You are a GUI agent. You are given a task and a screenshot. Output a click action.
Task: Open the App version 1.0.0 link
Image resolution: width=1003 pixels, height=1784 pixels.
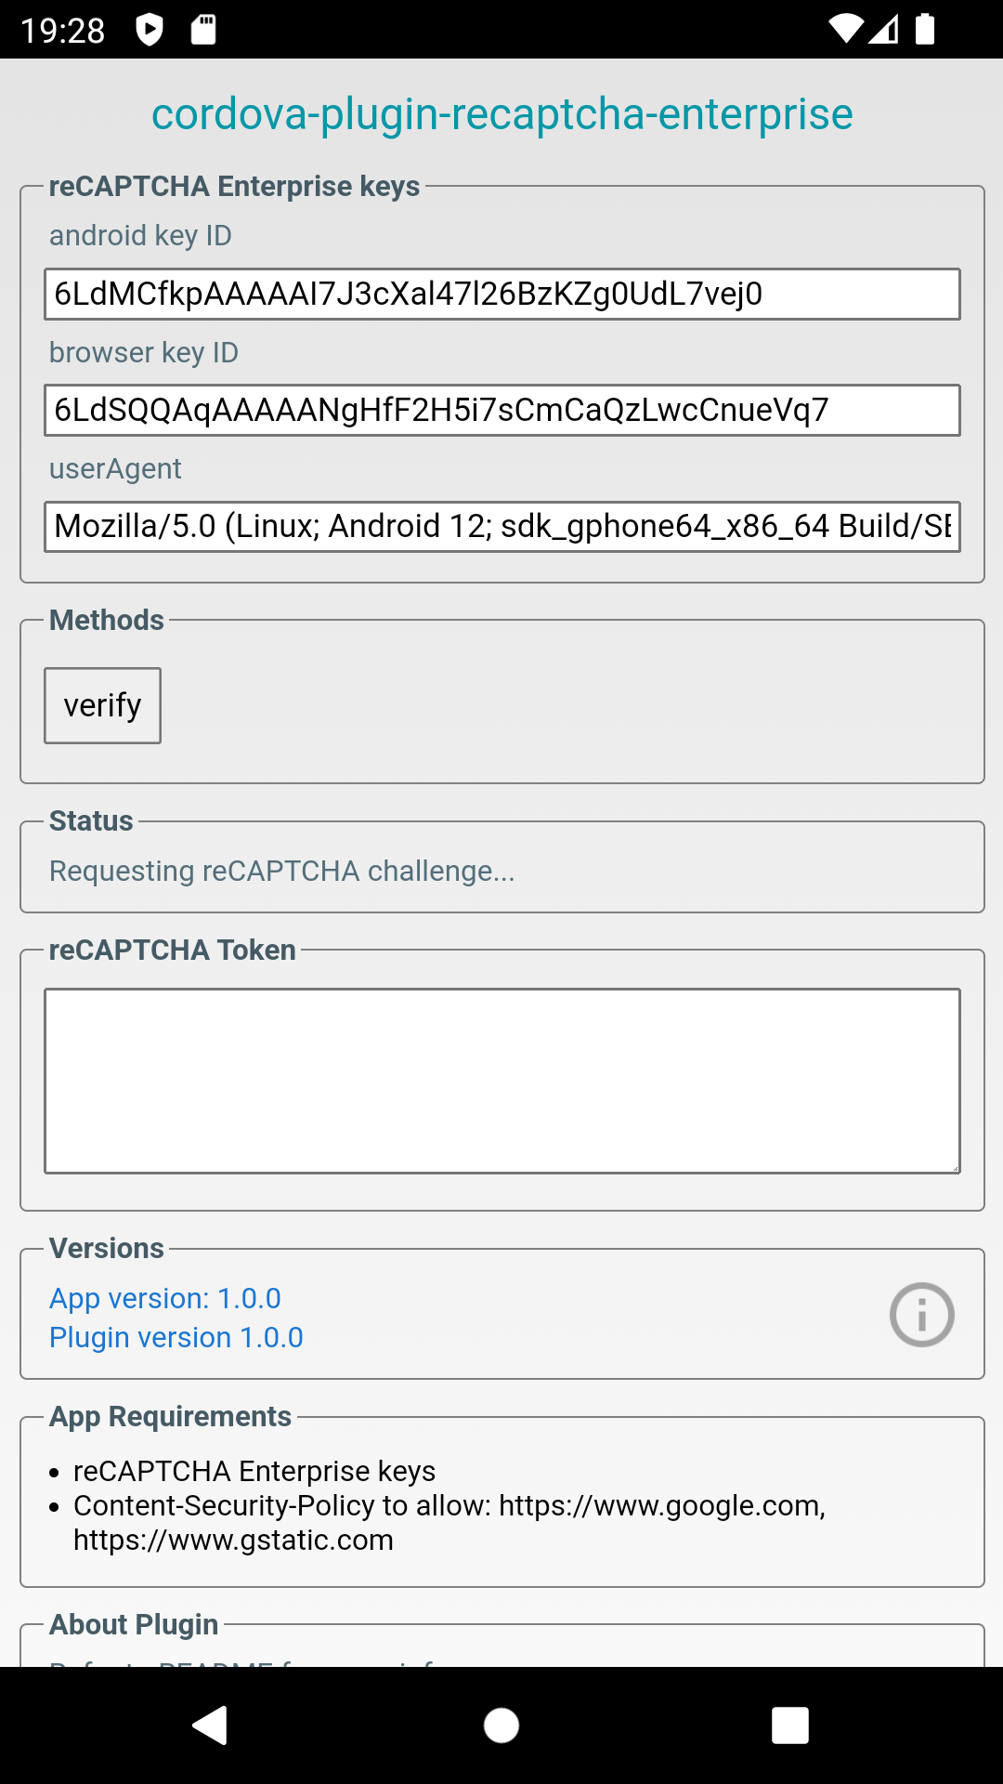(x=165, y=1298)
